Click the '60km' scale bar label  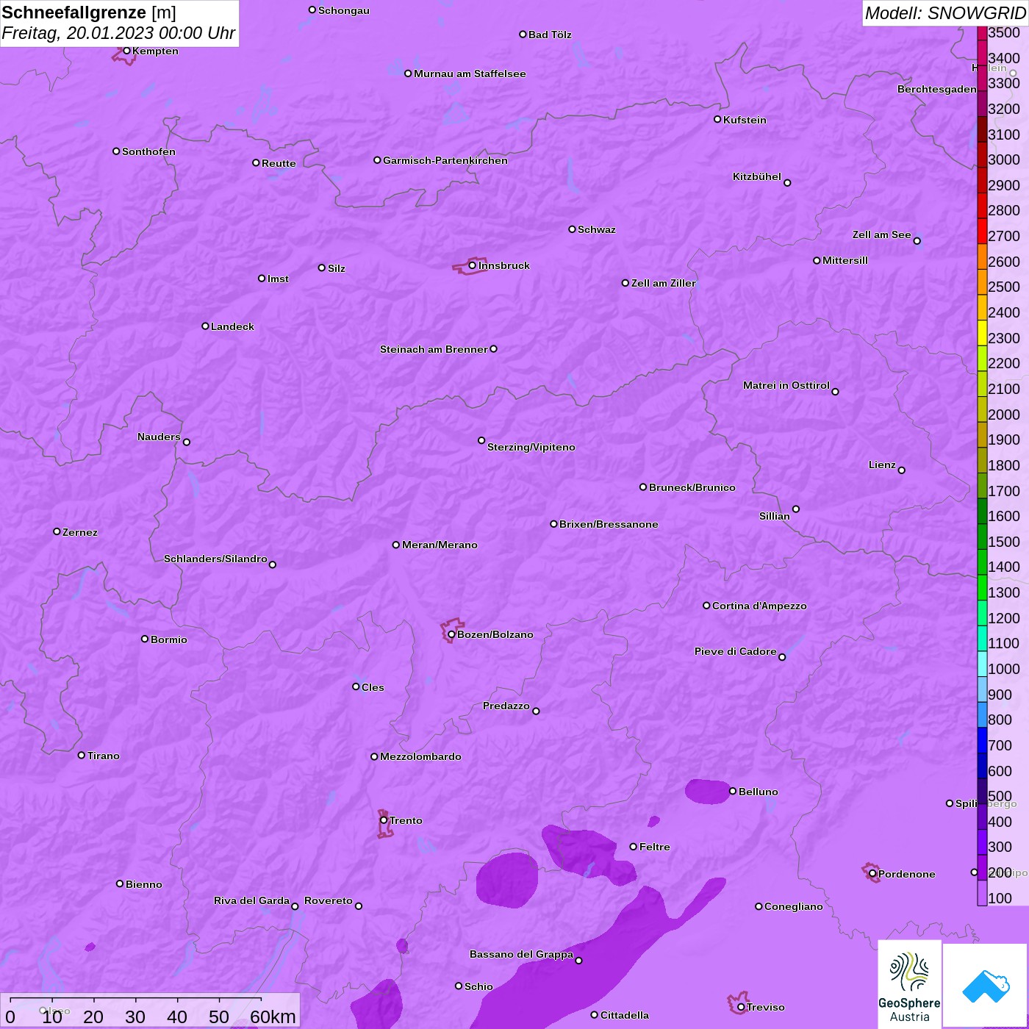pyautogui.click(x=273, y=1017)
